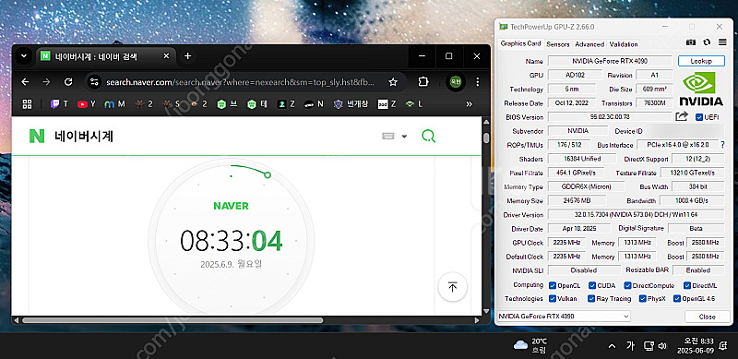Toggle the Ray Tracing checkbox

(x=591, y=299)
